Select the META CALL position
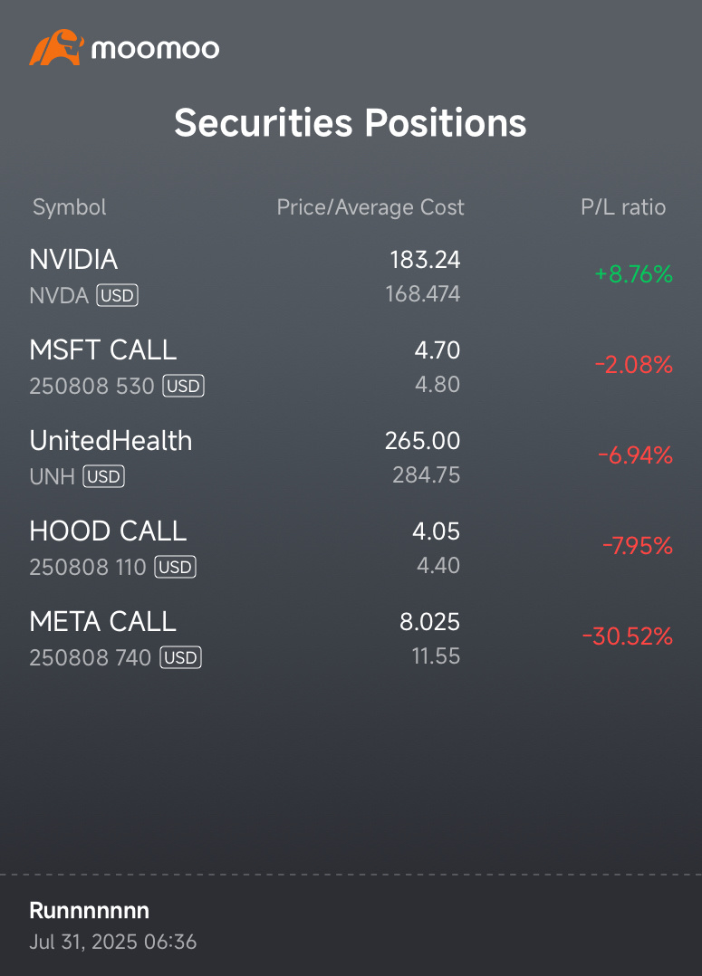The width and height of the screenshot is (702, 976). tap(351, 638)
